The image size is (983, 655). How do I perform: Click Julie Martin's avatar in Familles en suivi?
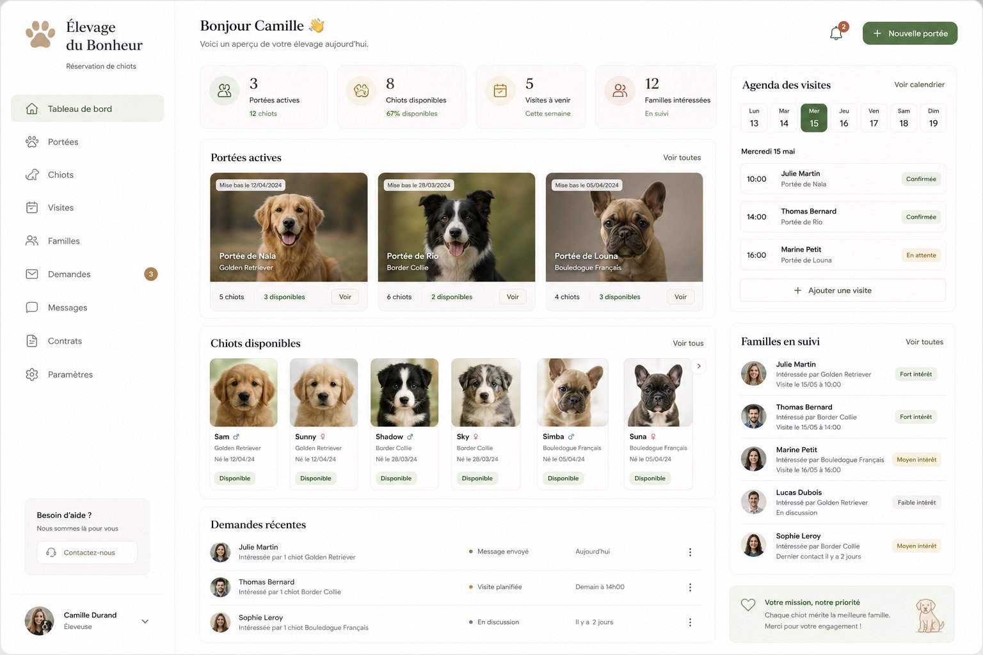[753, 374]
